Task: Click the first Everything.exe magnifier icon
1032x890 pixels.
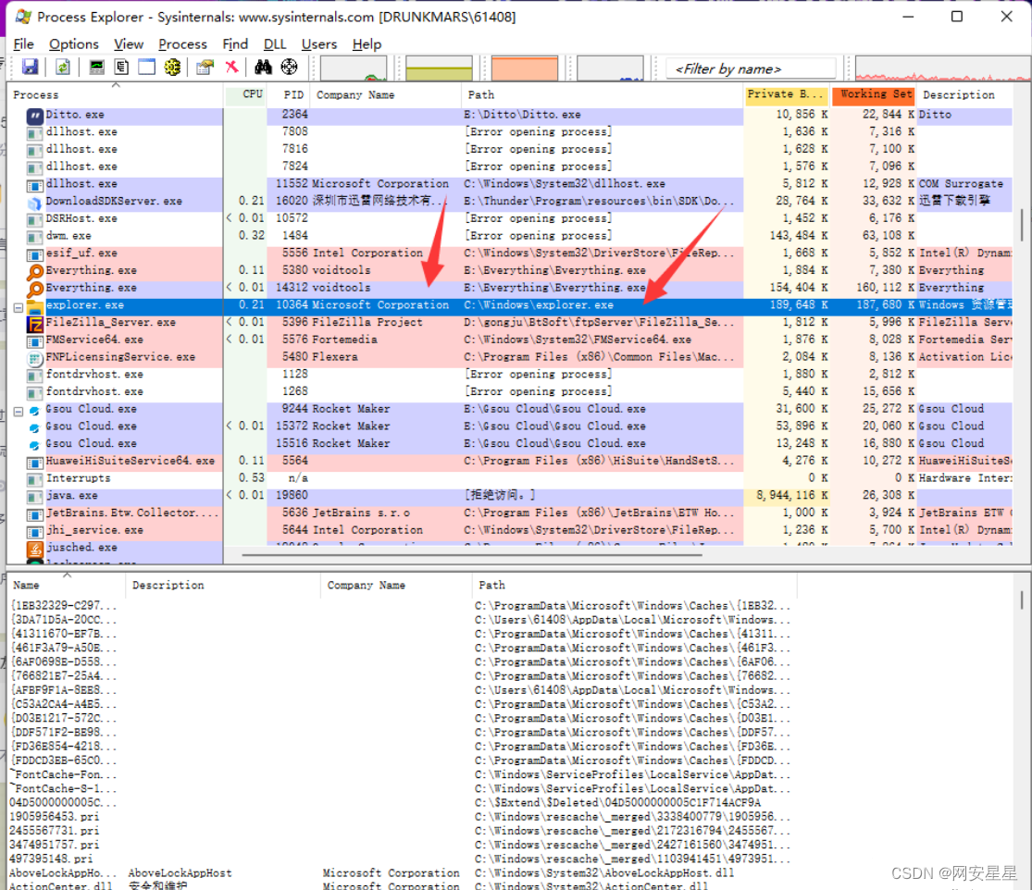Action: pyautogui.click(x=35, y=271)
